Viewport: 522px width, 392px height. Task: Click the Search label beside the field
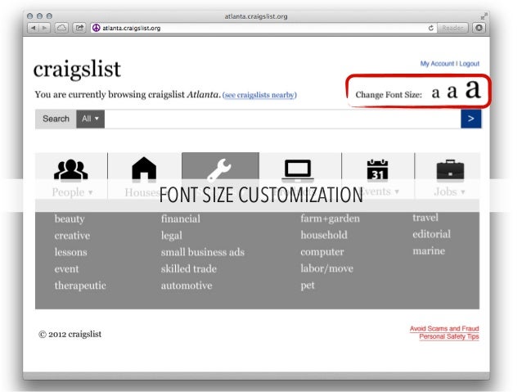(56, 119)
